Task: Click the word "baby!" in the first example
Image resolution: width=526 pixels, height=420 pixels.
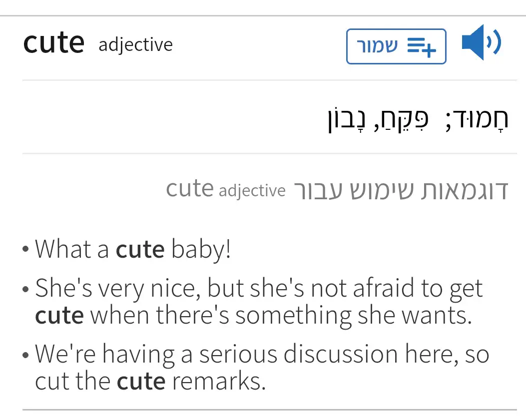Action: point(201,249)
